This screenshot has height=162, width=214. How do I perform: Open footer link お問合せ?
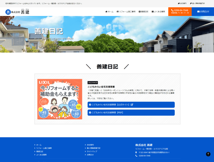pos(90,155)
